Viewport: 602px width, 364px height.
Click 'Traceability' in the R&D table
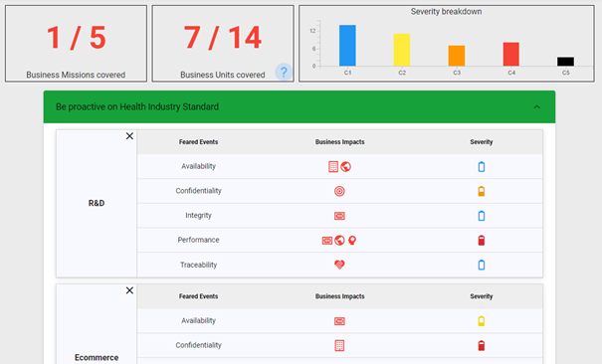click(198, 265)
